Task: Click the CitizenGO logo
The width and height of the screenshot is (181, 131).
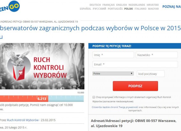Action: (x=10, y=6)
